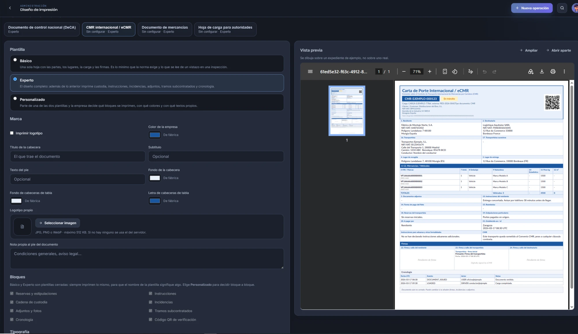Print the preview PDF
Image resolution: width=578 pixels, height=334 pixels.
(553, 72)
